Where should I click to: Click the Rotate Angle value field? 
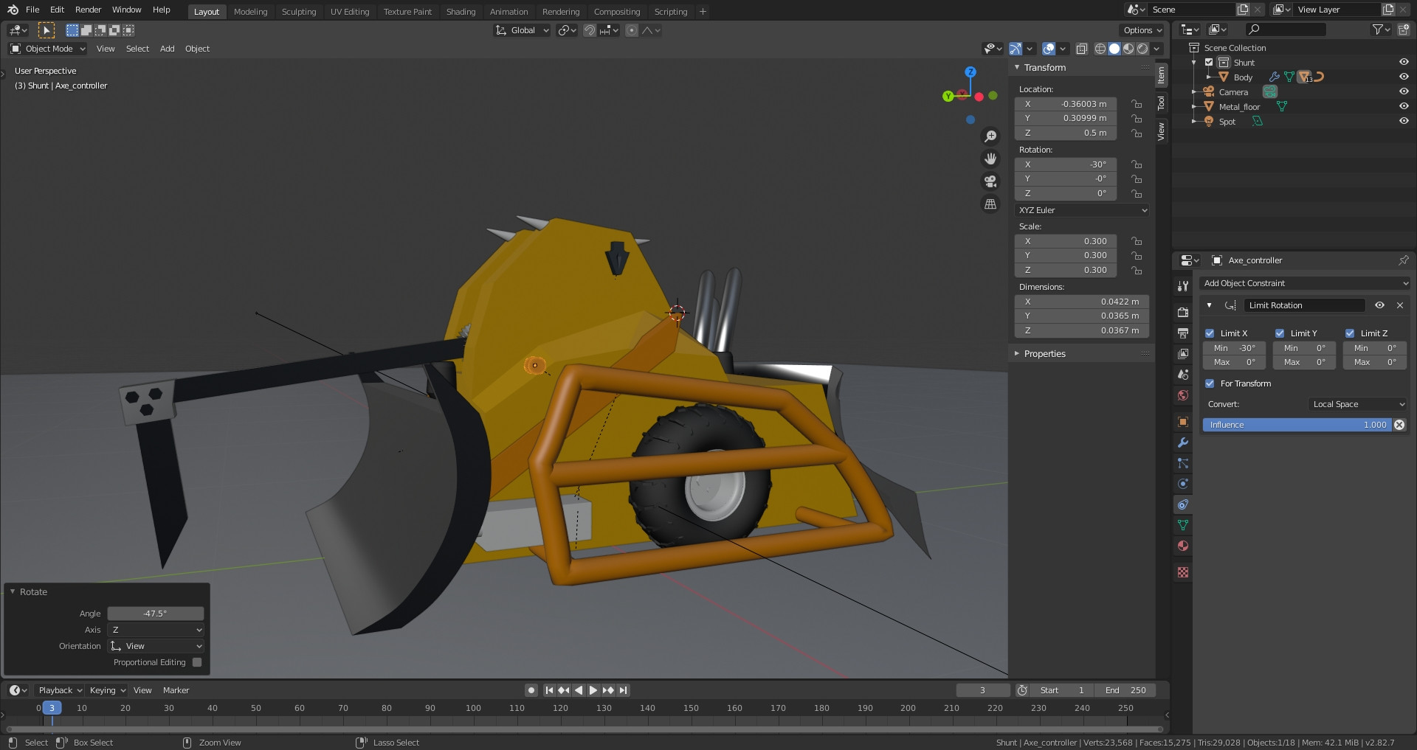156,614
